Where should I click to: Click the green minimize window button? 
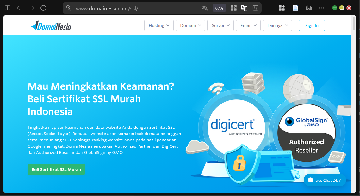click(334, 8)
